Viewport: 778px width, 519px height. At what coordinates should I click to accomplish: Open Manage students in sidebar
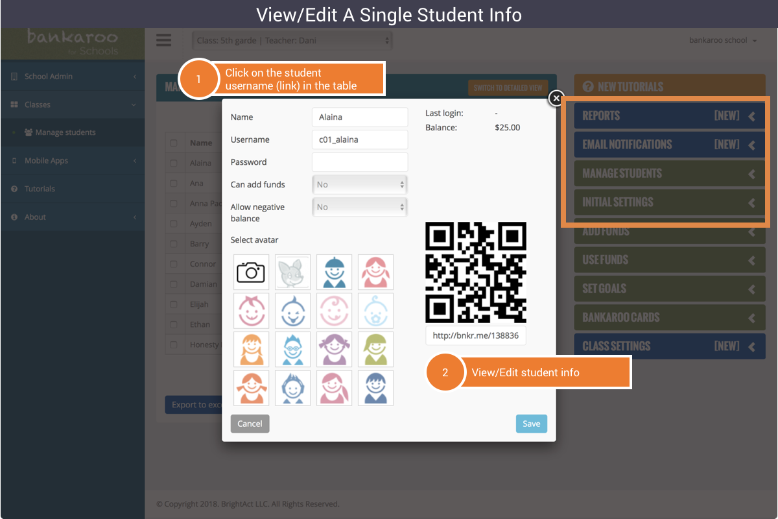pos(65,132)
